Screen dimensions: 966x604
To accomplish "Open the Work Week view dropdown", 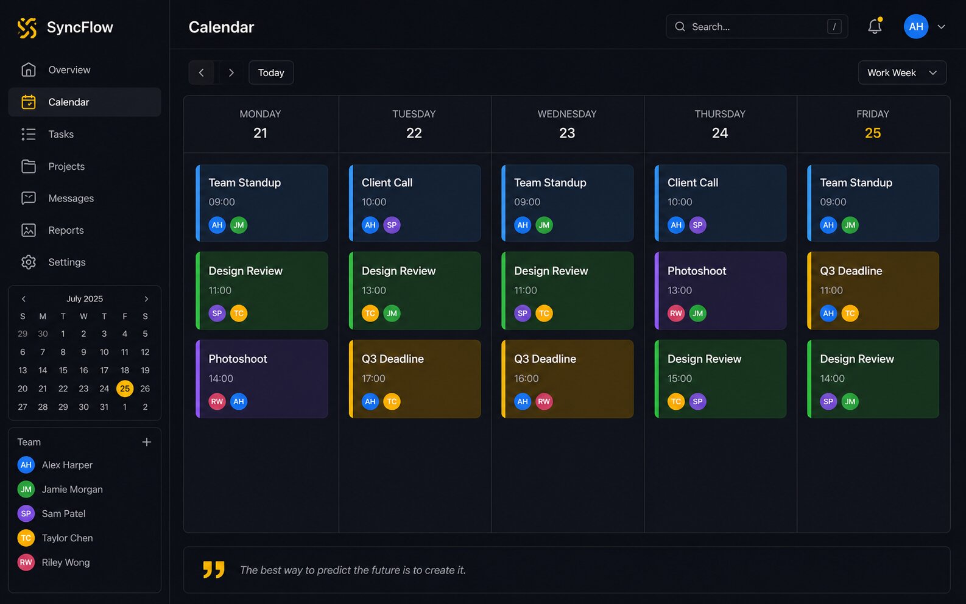I will coord(902,72).
